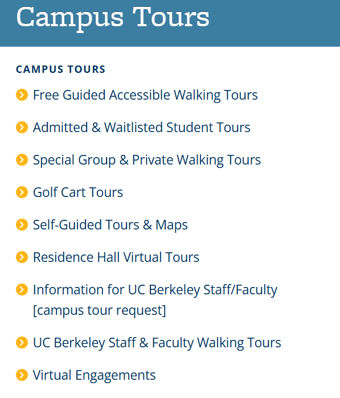The height and width of the screenshot is (398, 340).
Task: Click the Campus Tours page title banner
Action: click(x=170, y=23)
